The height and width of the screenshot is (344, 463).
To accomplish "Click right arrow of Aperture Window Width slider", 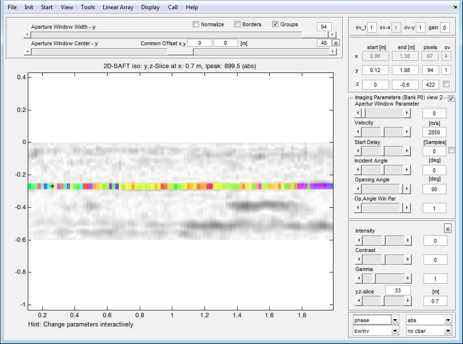I will (333, 35).
